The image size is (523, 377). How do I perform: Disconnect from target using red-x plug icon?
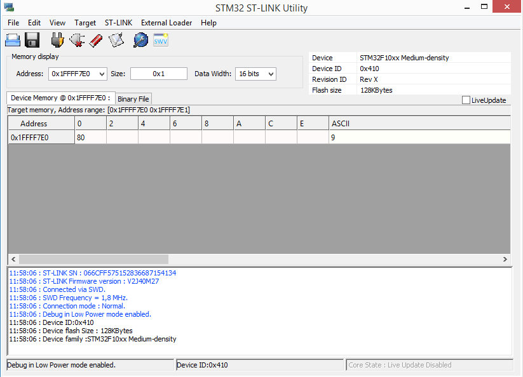coord(76,40)
